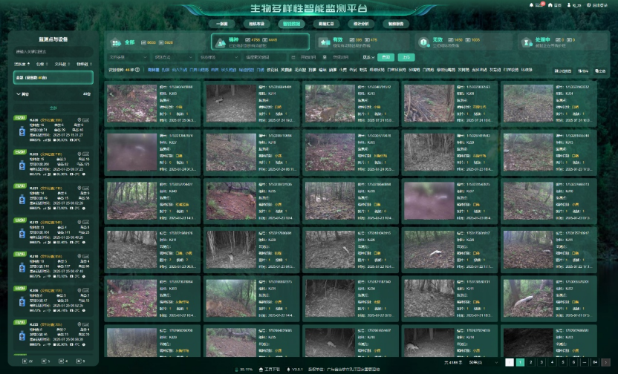
Task: Click the star icon on the 有效 card
Action: (x=324, y=42)
